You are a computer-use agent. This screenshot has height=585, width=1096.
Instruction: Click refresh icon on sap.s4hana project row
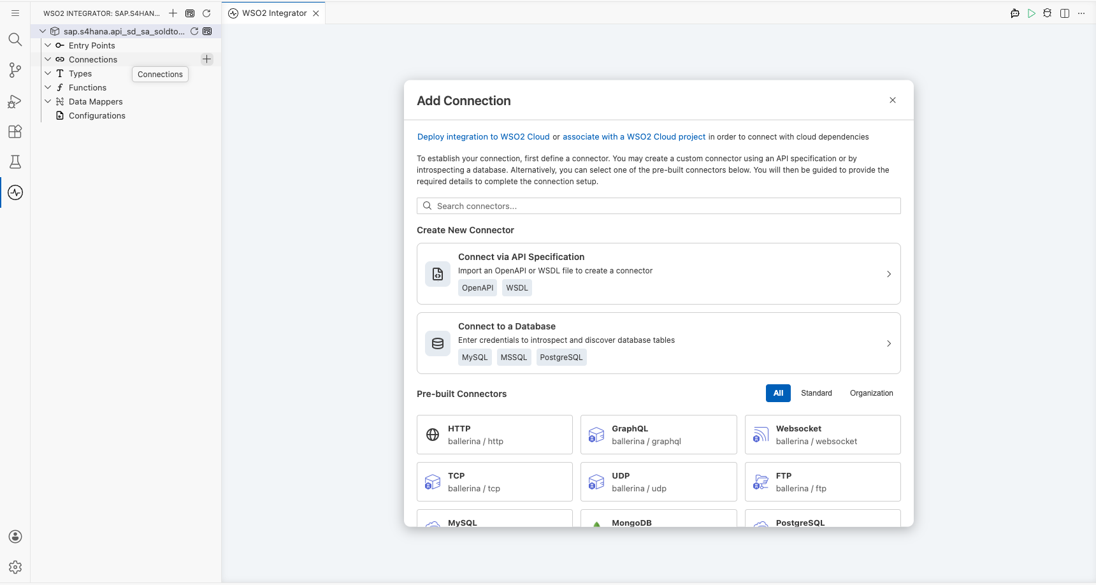pos(194,31)
